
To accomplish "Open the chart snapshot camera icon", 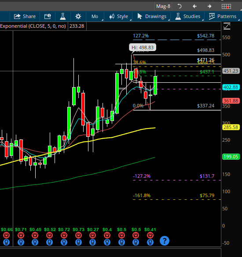I will coord(48,16).
